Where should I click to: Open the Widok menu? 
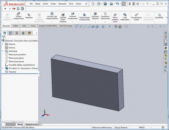45,4
